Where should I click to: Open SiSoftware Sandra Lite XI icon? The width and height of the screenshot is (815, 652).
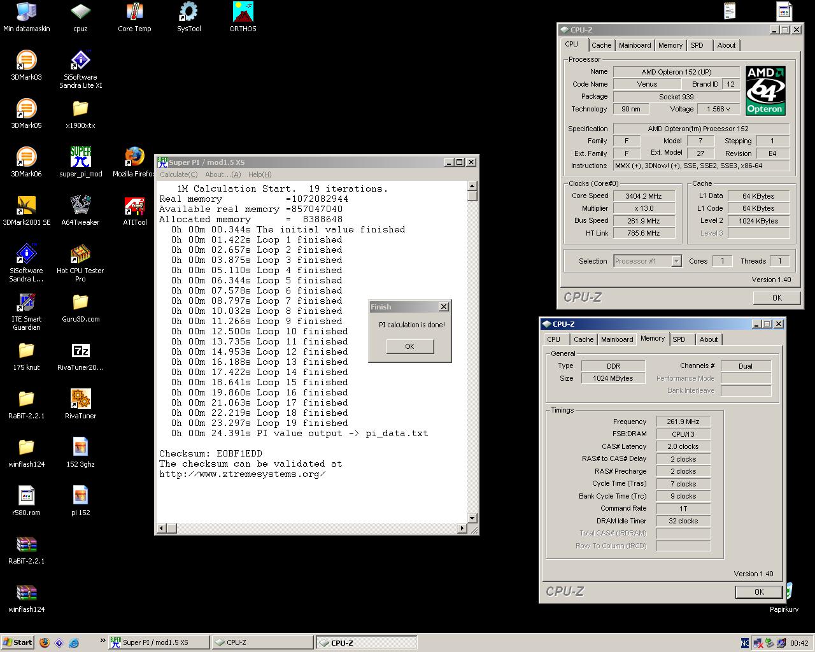point(80,69)
